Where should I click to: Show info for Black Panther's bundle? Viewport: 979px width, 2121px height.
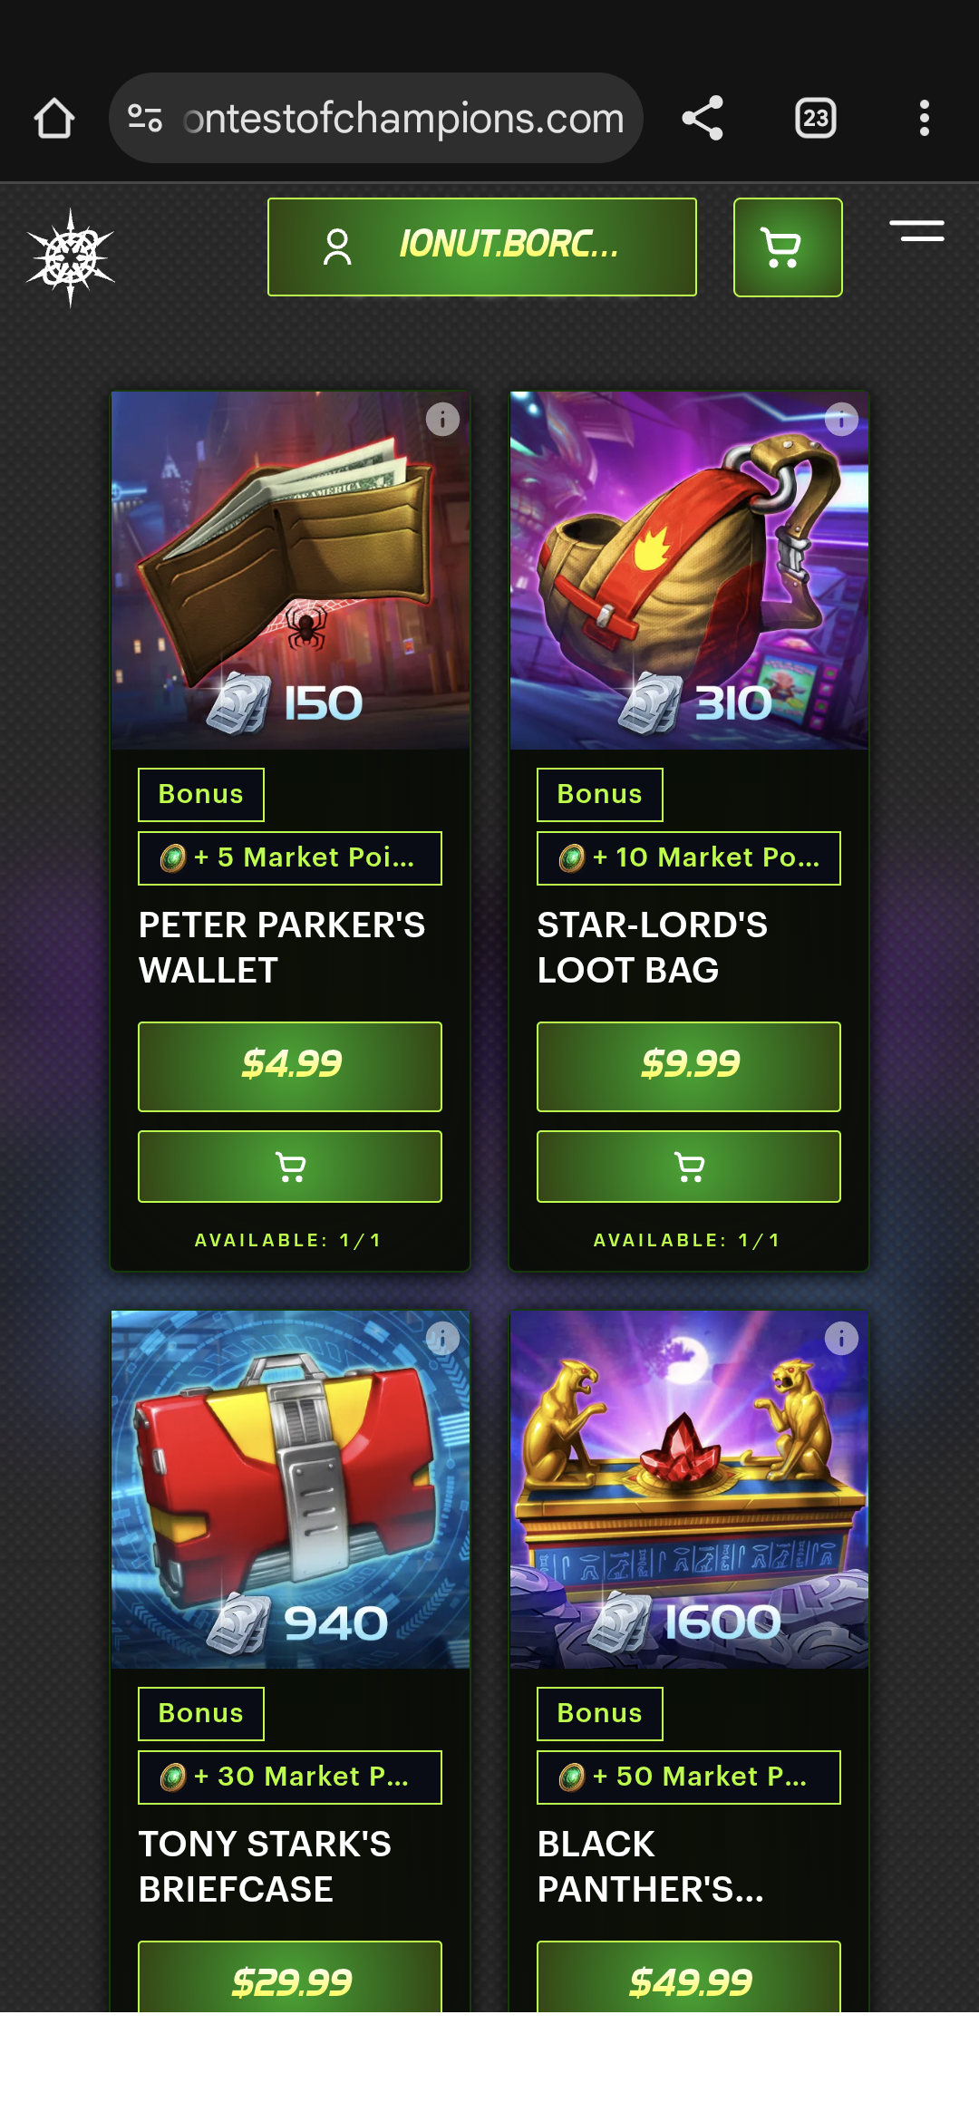pos(841,1339)
